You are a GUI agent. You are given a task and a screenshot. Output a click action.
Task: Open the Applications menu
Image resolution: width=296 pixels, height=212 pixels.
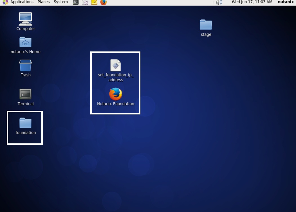point(22,2)
